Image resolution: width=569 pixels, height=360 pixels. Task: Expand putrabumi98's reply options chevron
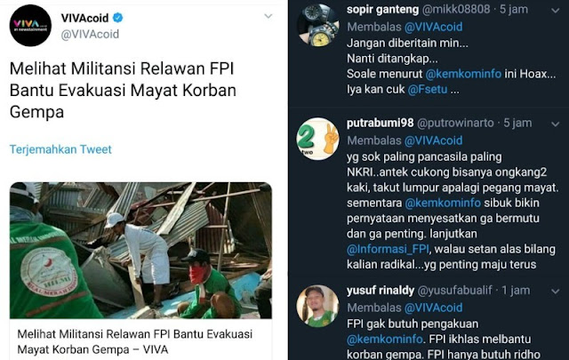pyautogui.click(x=555, y=124)
